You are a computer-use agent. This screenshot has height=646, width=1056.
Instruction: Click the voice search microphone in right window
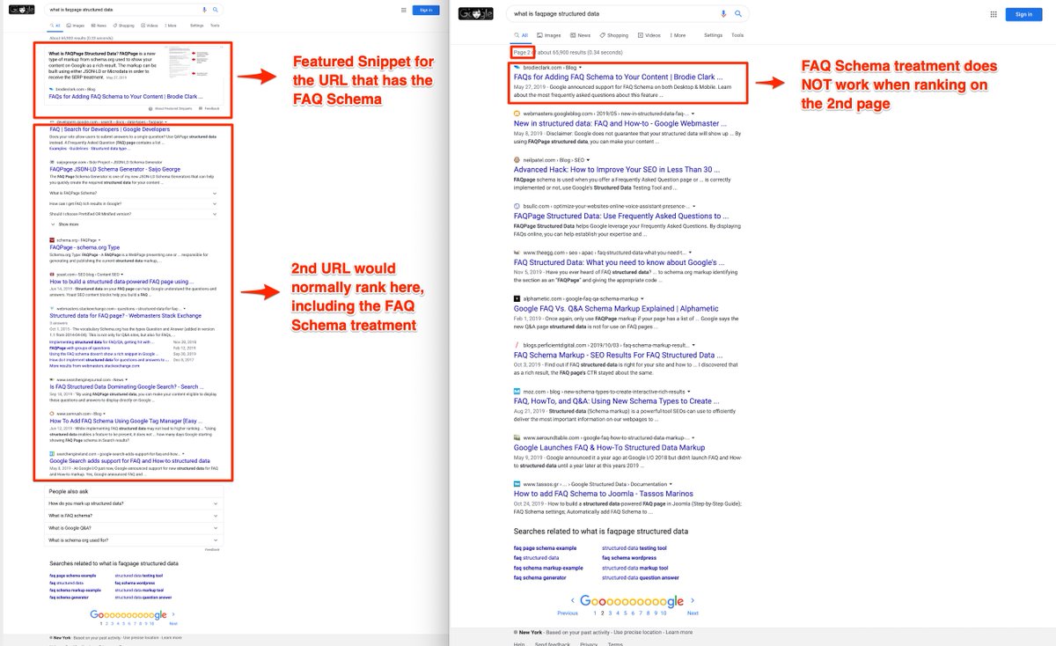(724, 14)
